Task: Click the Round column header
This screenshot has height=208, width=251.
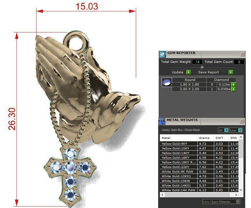Action: pos(190,80)
